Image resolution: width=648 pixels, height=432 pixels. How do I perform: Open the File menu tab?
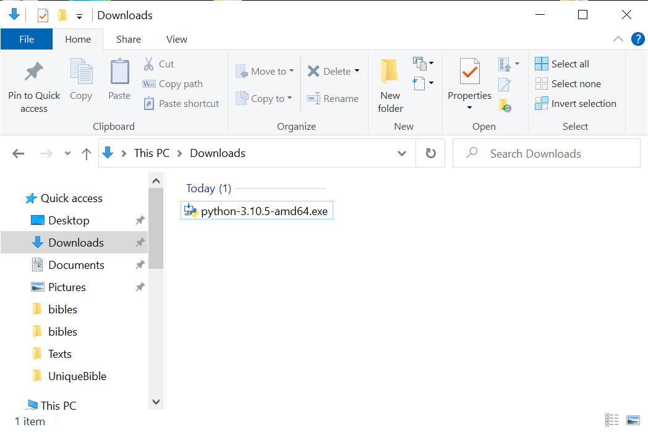27,39
